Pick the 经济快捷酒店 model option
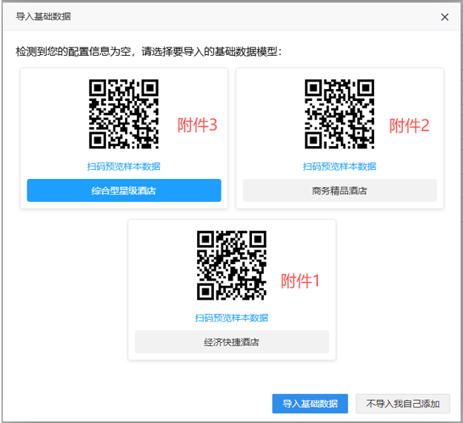This screenshot has width=463, height=423. (x=231, y=342)
